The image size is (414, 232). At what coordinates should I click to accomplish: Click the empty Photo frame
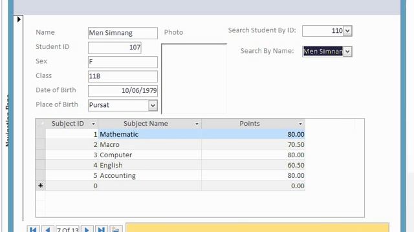(194, 79)
